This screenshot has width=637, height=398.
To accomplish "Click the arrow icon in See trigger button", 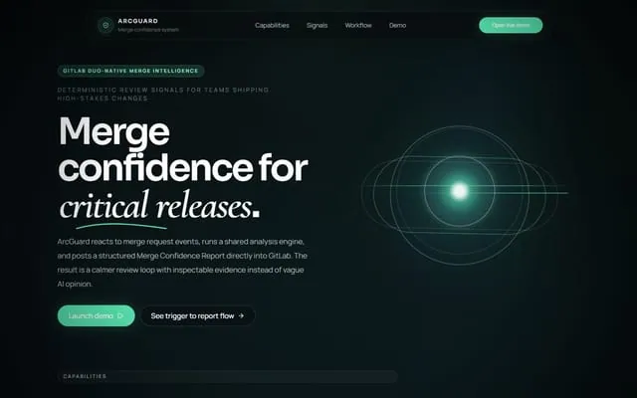I will click(241, 315).
